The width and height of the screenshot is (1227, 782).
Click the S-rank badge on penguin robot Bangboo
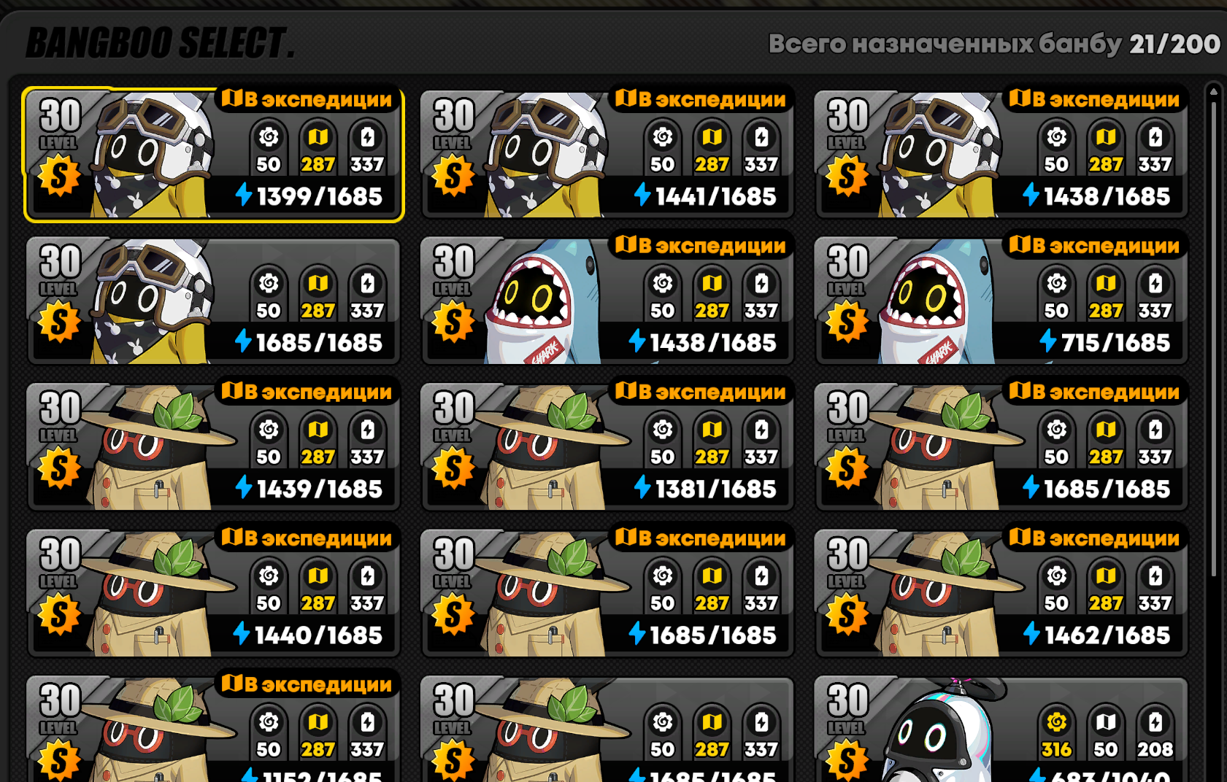847,761
